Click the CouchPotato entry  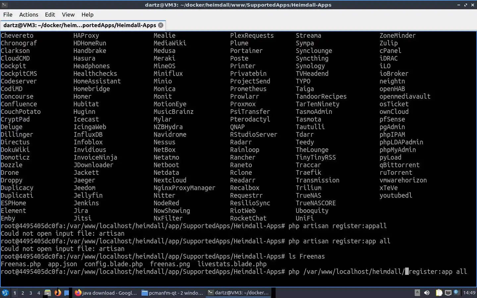click(x=21, y=112)
